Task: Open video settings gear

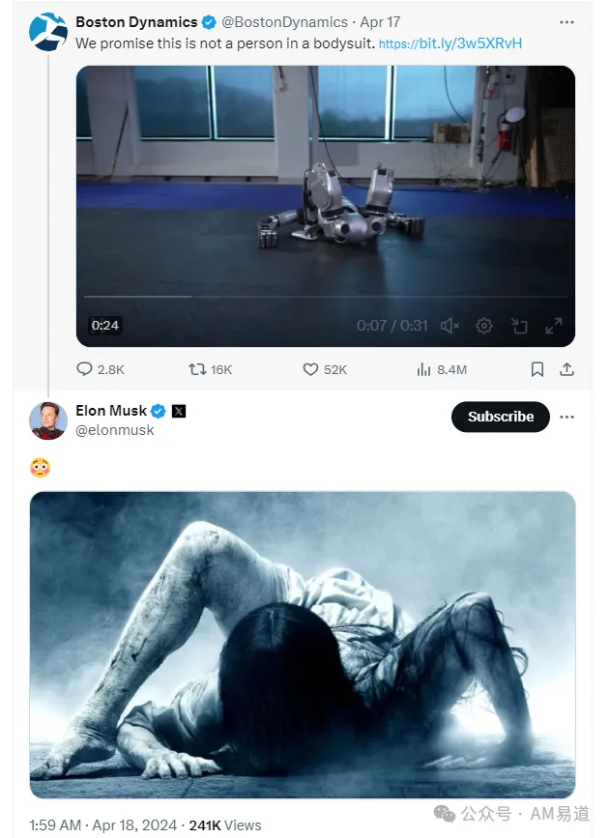Action: point(484,326)
